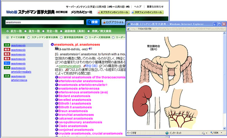Open bullet icon for Billroth II anastomosis
This screenshot has height=138, width=227.
[x=57, y=107]
